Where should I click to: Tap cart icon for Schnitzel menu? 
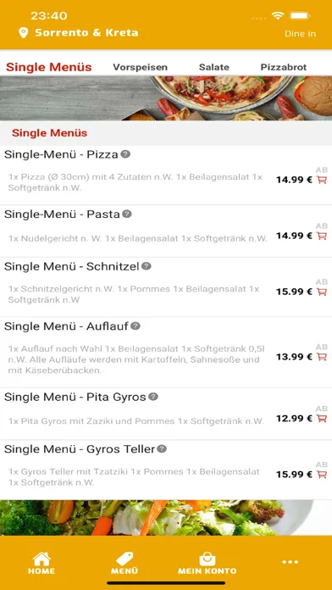[x=322, y=292]
